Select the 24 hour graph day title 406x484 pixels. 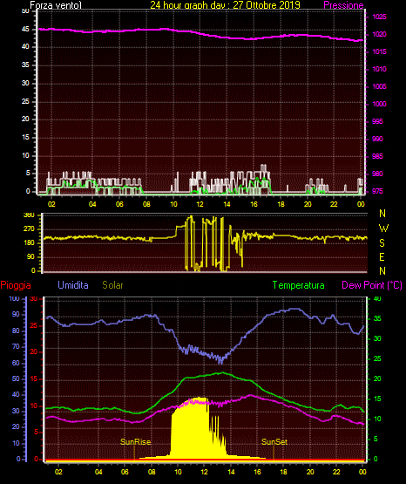coord(225,4)
